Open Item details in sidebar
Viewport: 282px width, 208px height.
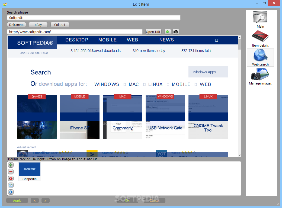point(260,39)
